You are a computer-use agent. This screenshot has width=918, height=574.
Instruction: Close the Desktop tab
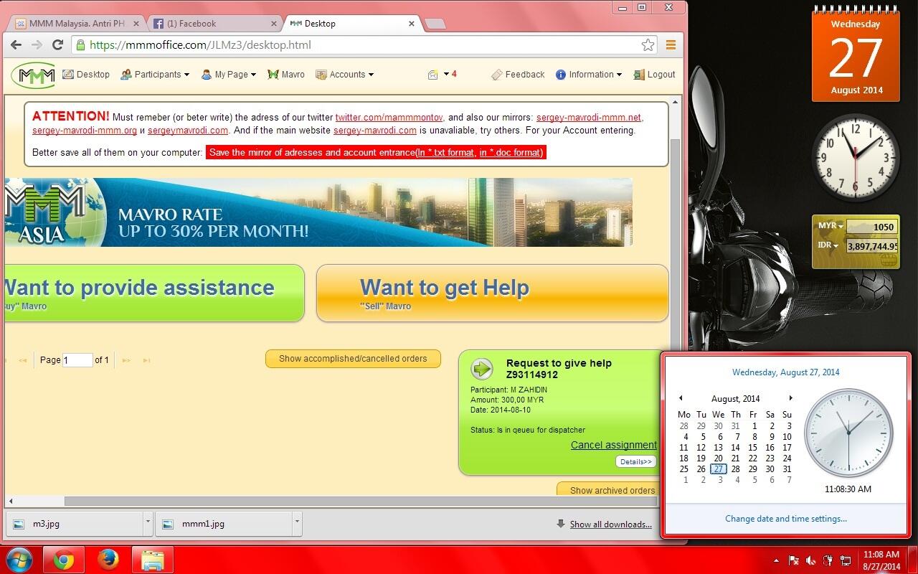pyautogui.click(x=412, y=24)
